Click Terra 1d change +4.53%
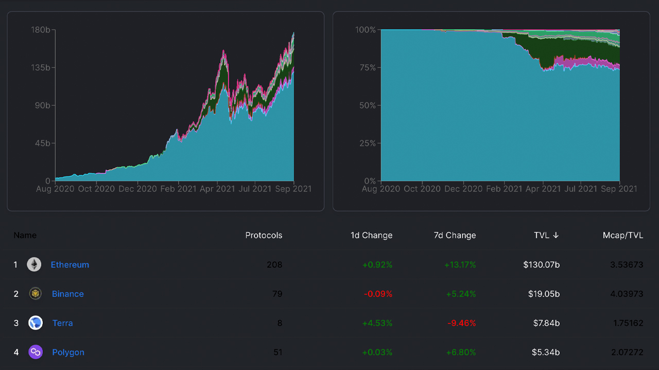 (377, 323)
